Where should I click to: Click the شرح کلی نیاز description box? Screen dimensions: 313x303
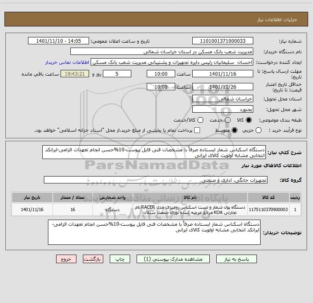coord(154,152)
